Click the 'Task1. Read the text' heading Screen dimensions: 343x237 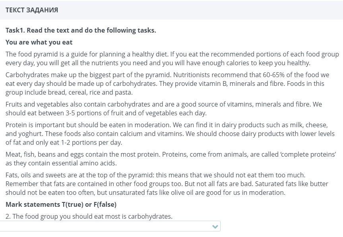(x=81, y=30)
